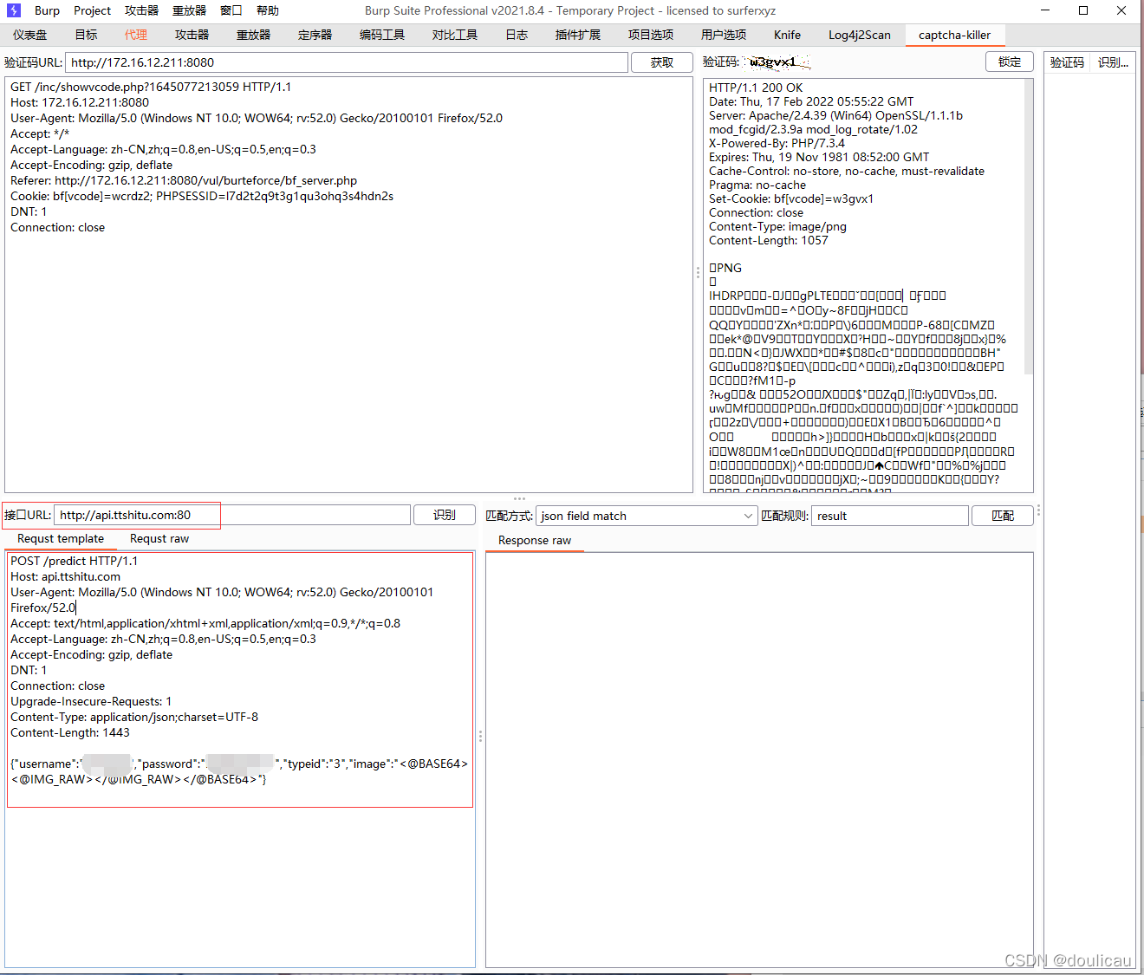Switch to the 项目选项 tab

(651, 35)
